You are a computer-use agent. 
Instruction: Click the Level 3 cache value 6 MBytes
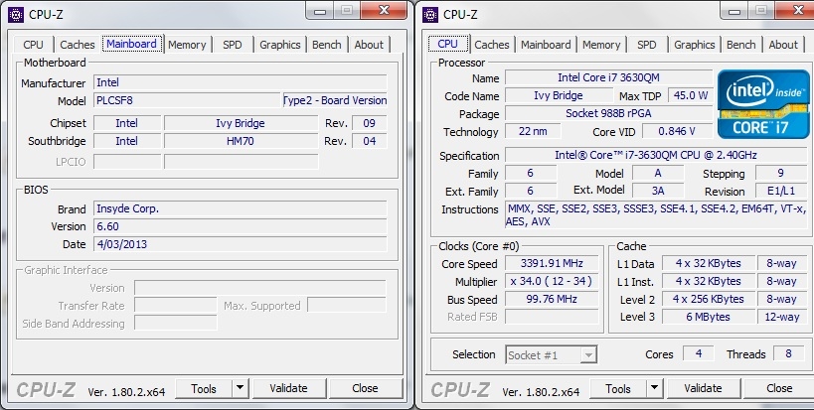point(708,317)
